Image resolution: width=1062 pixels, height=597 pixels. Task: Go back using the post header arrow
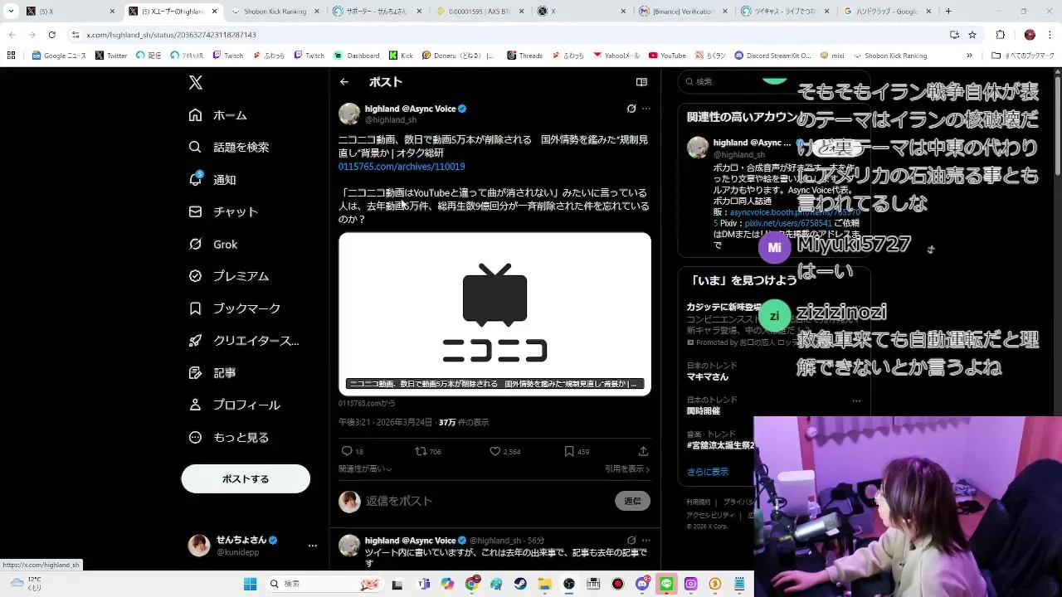pos(344,82)
